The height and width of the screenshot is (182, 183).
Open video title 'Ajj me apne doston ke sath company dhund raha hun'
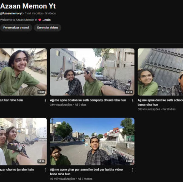click(x=88, y=100)
